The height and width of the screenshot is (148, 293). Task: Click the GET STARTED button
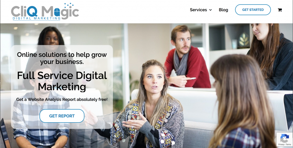point(253,10)
